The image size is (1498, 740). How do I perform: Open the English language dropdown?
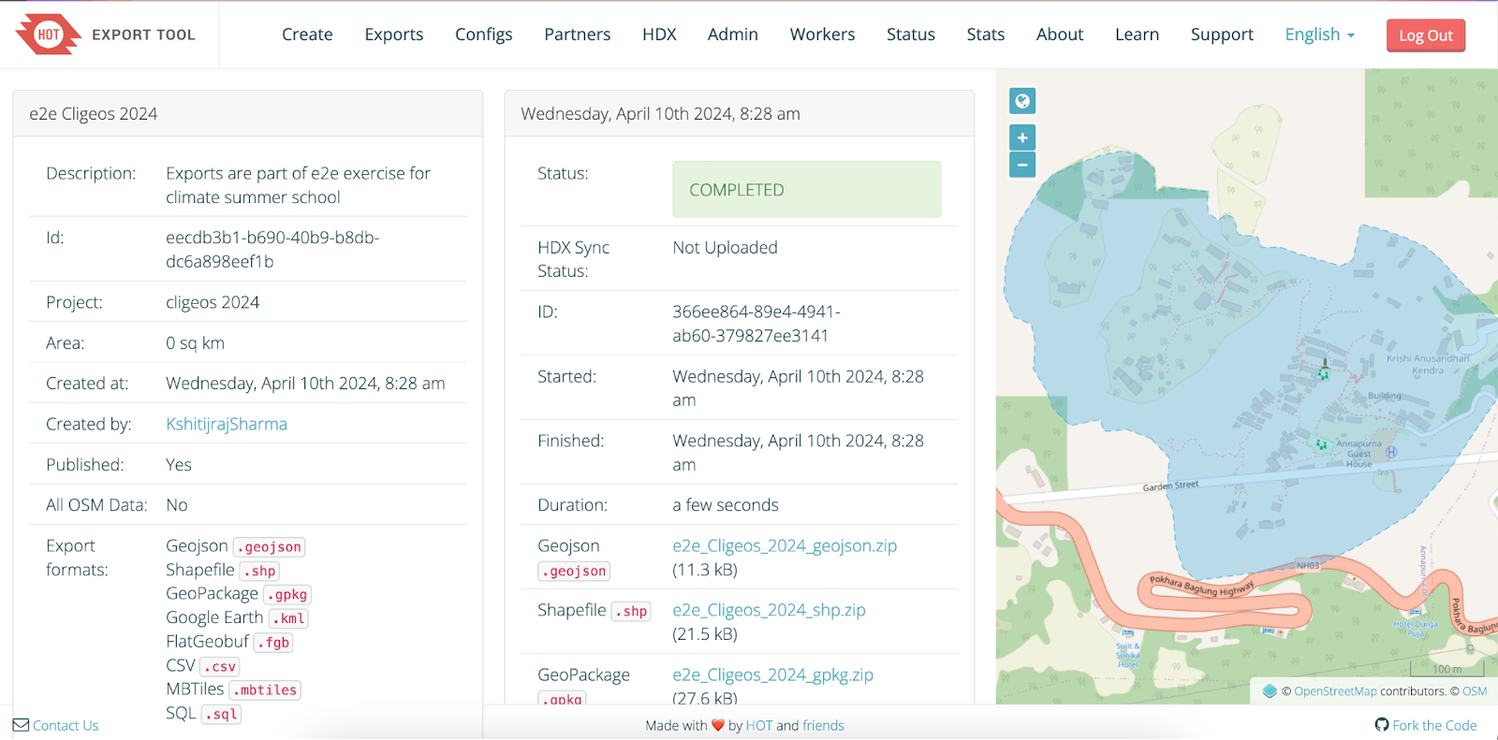pos(1319,35)
